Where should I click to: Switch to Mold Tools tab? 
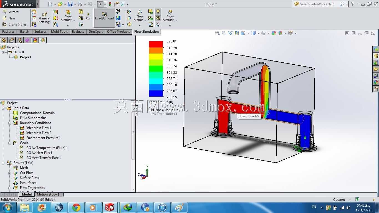(x=59, y=32)
